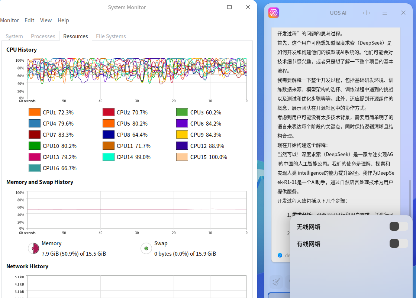Maximize the System Monitor window
The height and width of the screenshot is (298, 416).
pyautogui.click(x=229, y=7)
